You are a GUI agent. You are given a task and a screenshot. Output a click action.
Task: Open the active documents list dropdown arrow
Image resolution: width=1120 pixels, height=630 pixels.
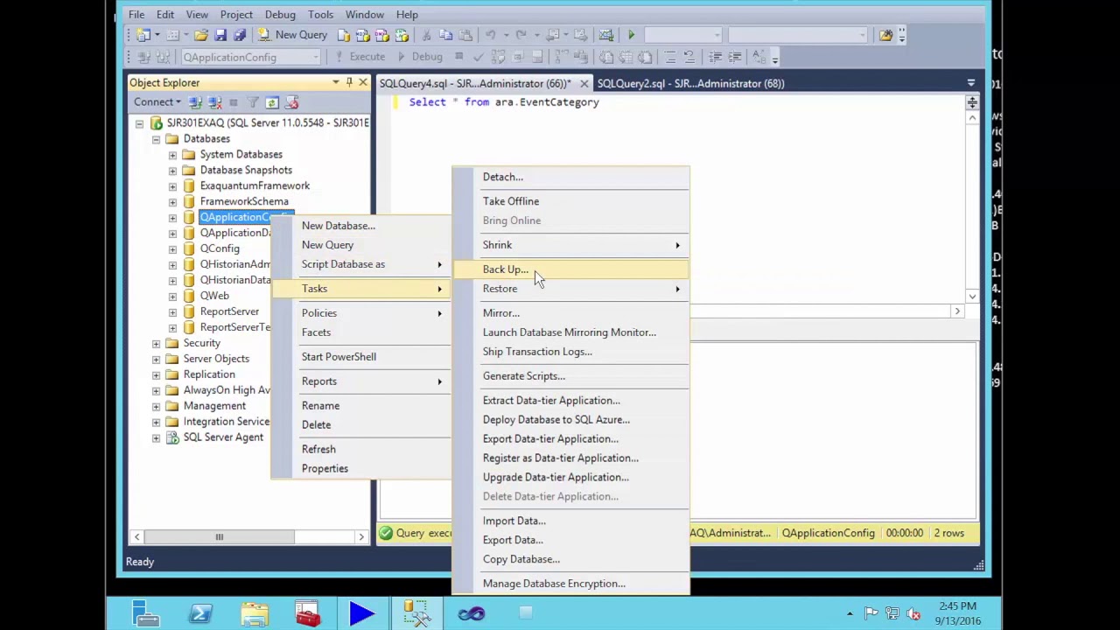(x=970, y=83)
